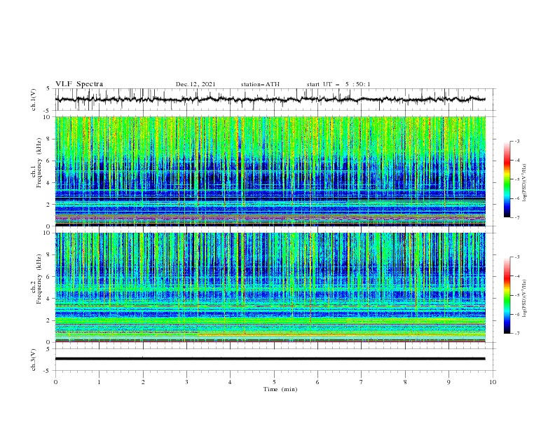Viewport: 555px width, 429px height.
Task: Click inside the ch.2 spectrogram panel
Action: [x=270, y=287]
